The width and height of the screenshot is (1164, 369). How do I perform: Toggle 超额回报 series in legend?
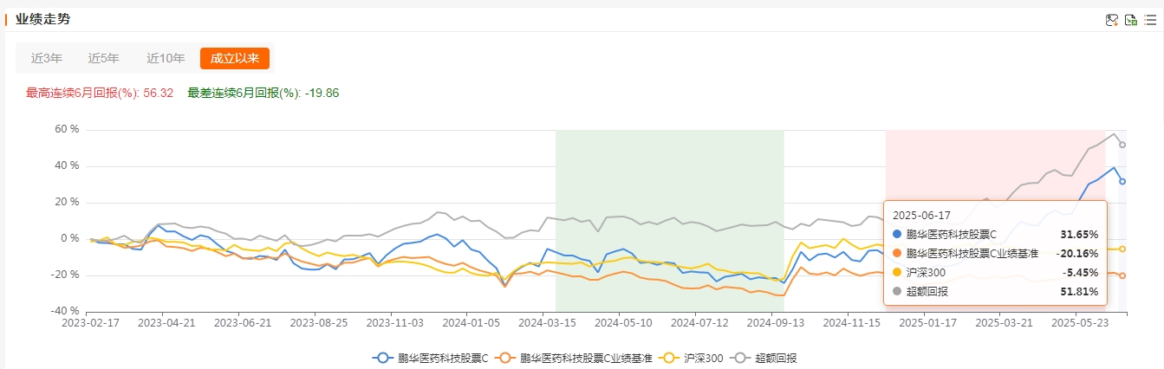click(777, 357)
